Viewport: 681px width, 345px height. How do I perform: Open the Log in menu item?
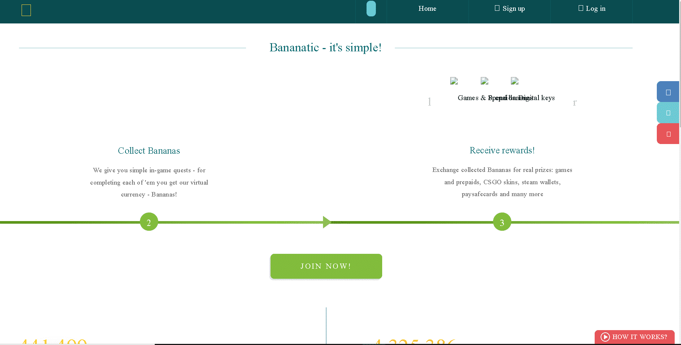point(592,9)
